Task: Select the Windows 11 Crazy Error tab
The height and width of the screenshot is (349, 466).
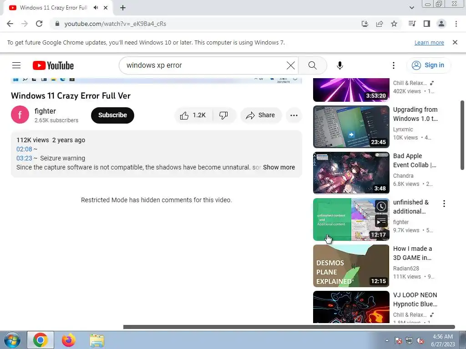Action: 54,8
